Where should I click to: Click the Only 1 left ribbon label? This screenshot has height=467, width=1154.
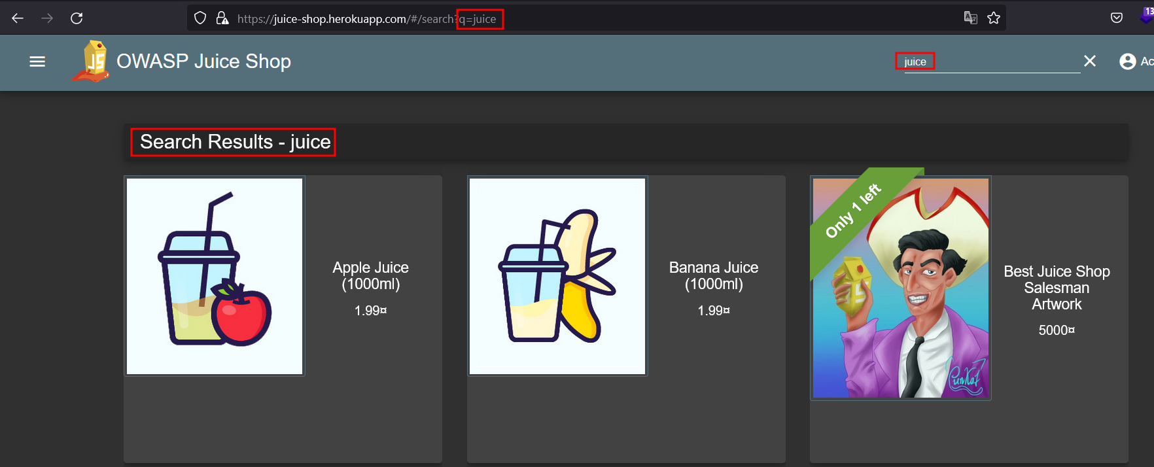853,211
